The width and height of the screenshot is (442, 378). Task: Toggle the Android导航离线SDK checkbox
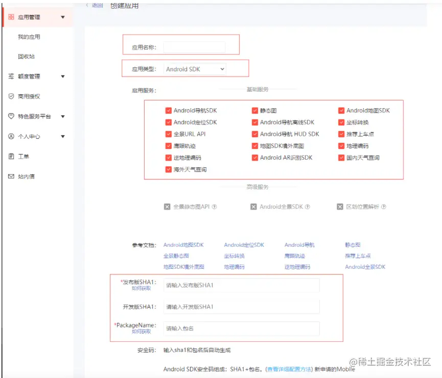point(255,122)
